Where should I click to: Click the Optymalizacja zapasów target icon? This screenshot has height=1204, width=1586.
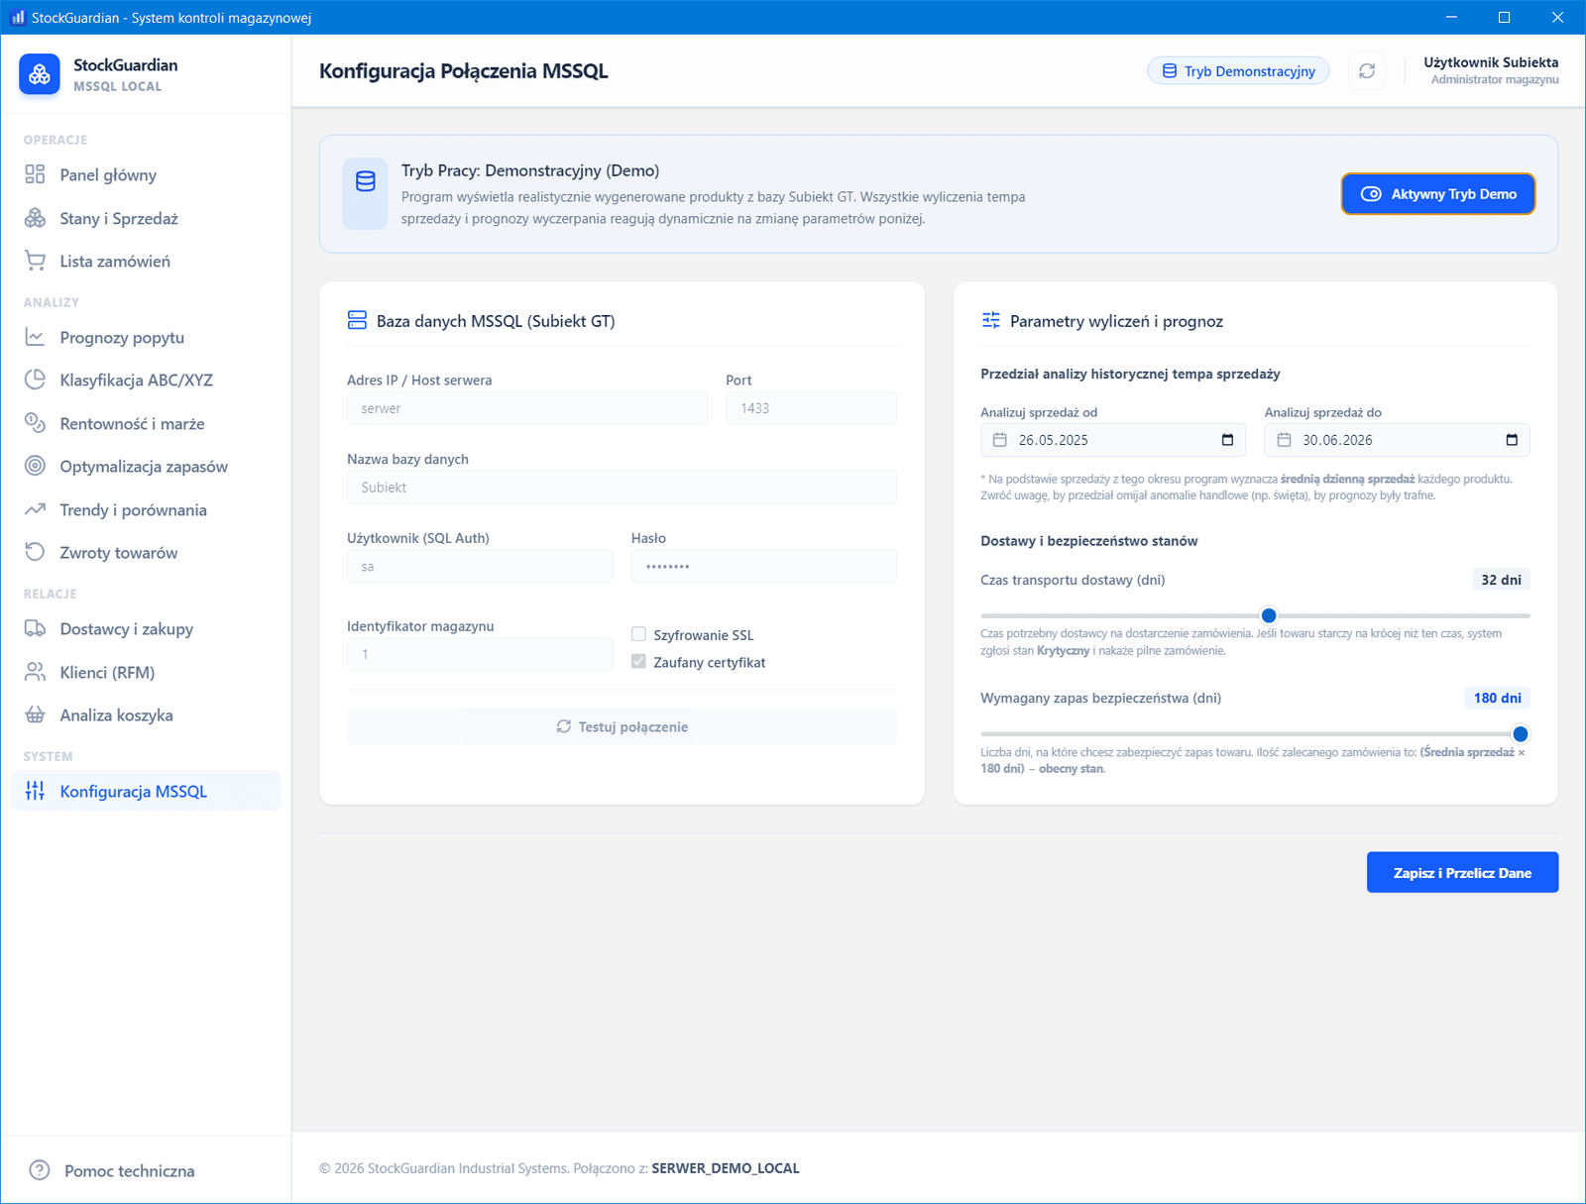pyautogui.click(x=35, y=466)
